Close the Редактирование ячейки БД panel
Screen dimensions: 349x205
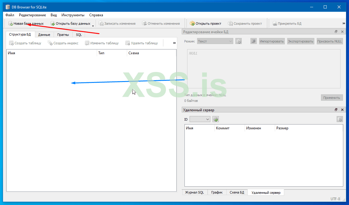click(342, 32)
